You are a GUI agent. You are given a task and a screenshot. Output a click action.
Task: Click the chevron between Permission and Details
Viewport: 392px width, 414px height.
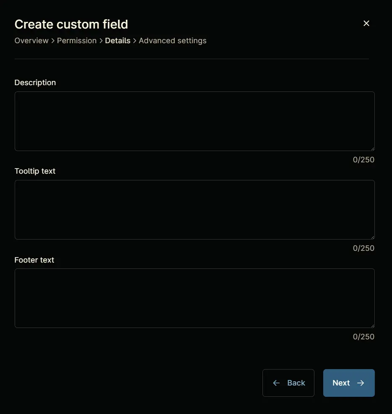pyautogui.click(x=101, y=41)
